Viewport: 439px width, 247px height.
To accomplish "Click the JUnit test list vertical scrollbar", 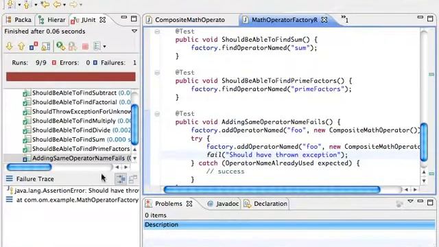I will click(134, 124).
